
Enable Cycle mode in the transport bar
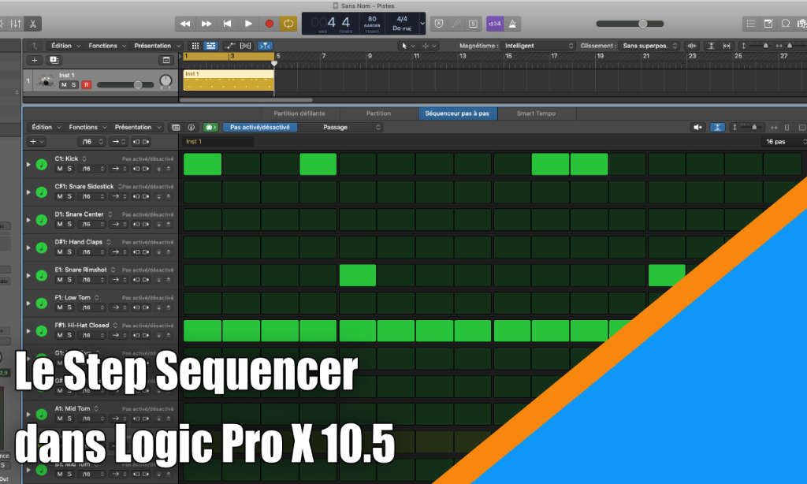click(x=289, y=24)
